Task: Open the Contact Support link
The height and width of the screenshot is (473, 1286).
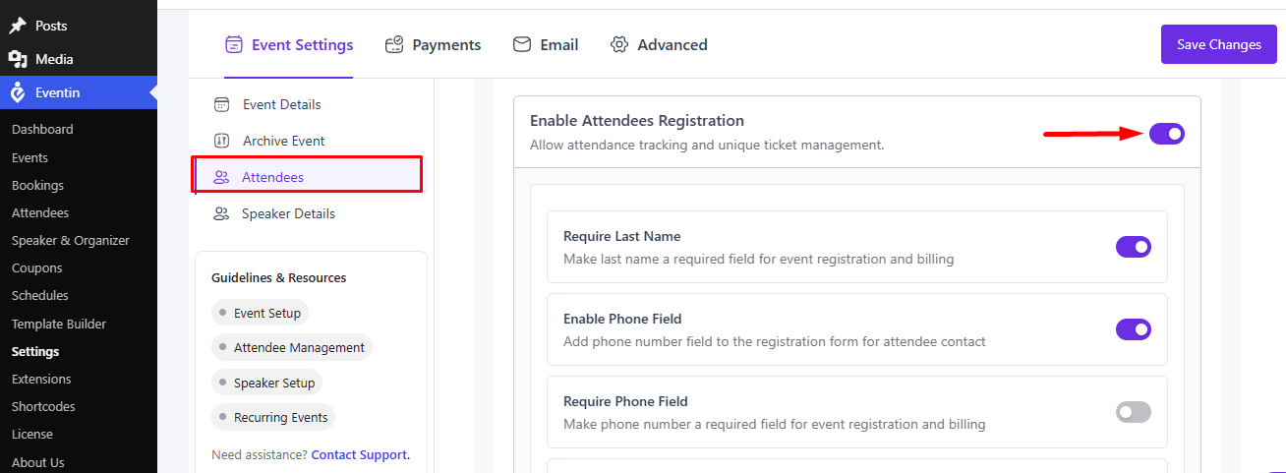Action: click(x=361, y=454)
